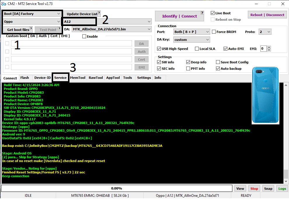The image size is (289, 200).
Task: Click the log scrollbar up arrow
Action: pos(286,85)
